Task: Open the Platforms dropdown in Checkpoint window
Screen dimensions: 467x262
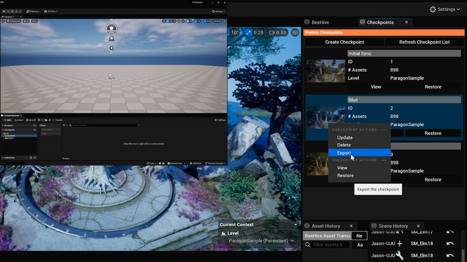Action: tap(34, 11)
